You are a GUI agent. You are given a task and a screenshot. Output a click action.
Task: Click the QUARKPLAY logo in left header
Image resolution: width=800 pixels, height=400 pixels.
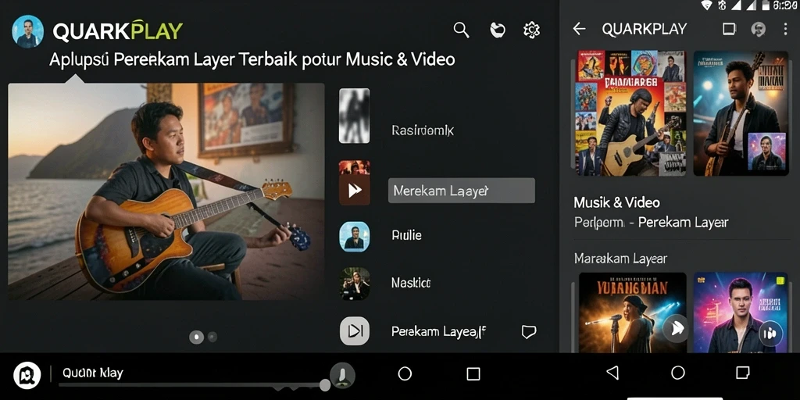click(x=118, y=31)
